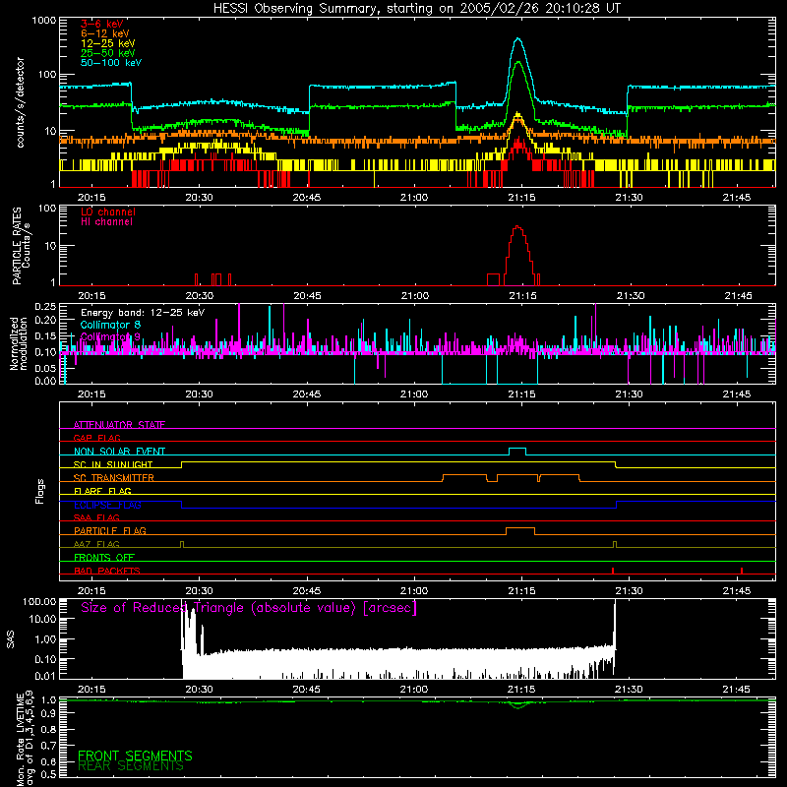Viewport: 787px width, 787px height.
Task: Click 'Size of Reduced Triangle' caption
Action: point(249,608)
